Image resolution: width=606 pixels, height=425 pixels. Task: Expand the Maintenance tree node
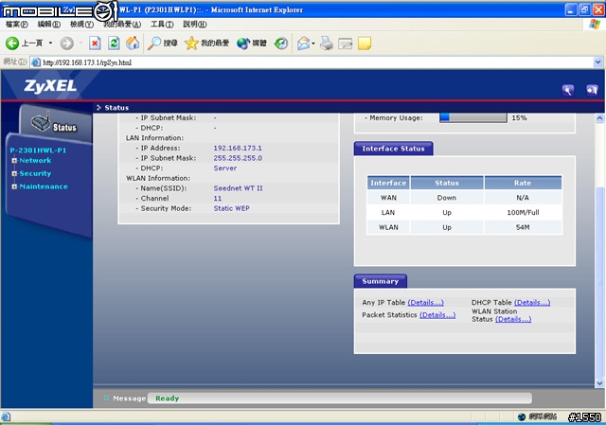pyautogui.click(x=14, y=186)
